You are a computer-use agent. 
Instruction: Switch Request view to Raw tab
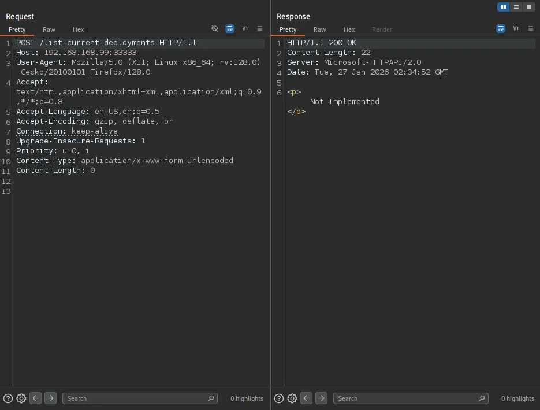pyautogui.click(x=49, y=29)
